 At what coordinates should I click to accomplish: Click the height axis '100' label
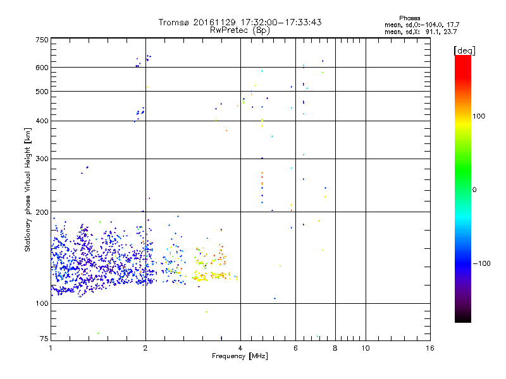(x=42, y=303)
